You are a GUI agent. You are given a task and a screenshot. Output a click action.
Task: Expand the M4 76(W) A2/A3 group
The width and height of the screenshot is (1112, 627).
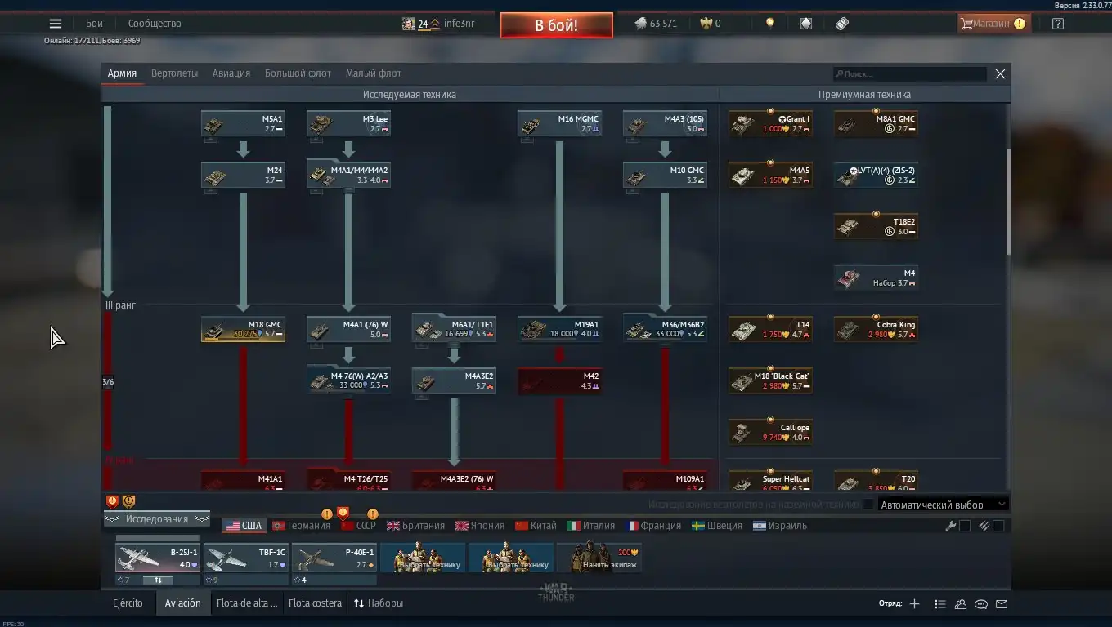click(348, 380)
